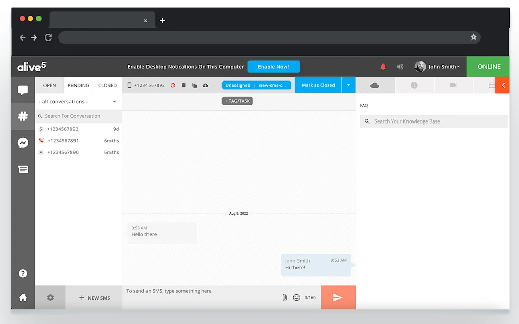Delete conversation using the trash icon
Image resolution: width=519 pixels, height=324 pixels.
(183, 85)
